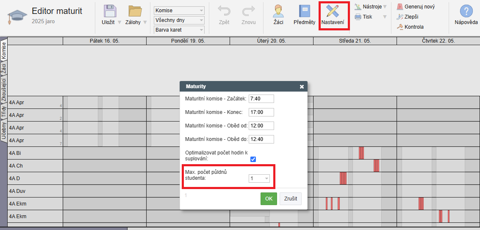Switch to the Učebny side tab
480x230 pixels.
pos(3,132)
